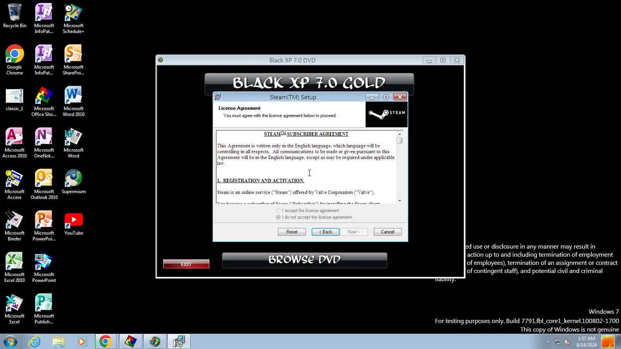Viewport: 621px width, 349px height.
Task: Select Microsoft Publisher desktop shortcut
Action: coord(44,308)
